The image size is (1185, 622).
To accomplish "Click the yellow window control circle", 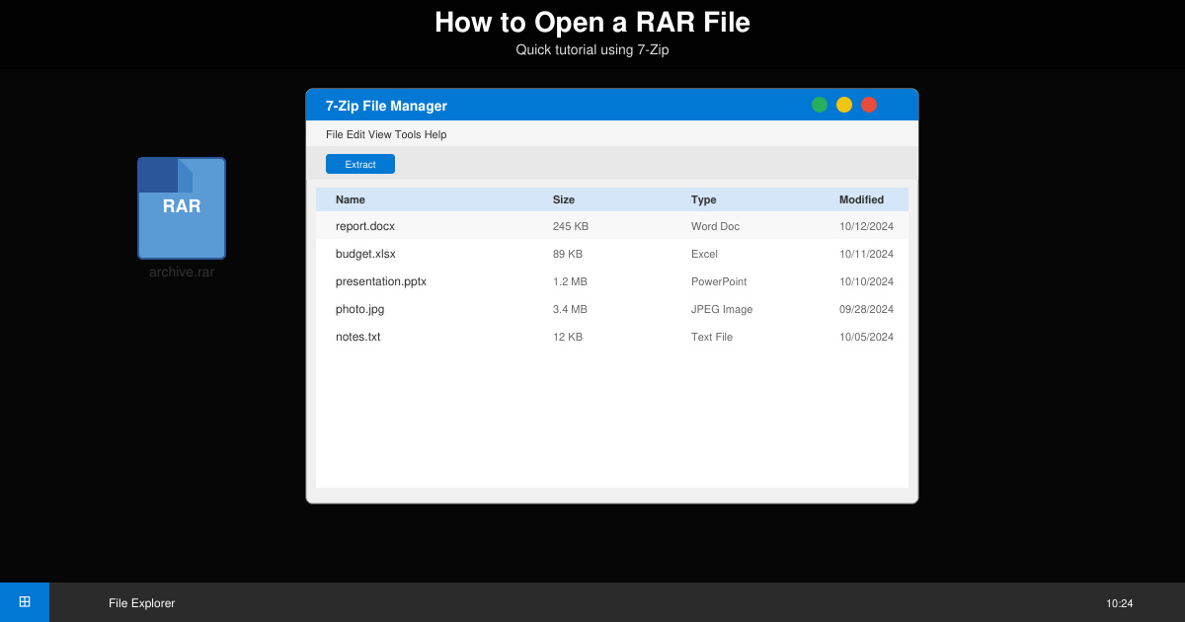I will pyautogui.click(x=844, y=105).
